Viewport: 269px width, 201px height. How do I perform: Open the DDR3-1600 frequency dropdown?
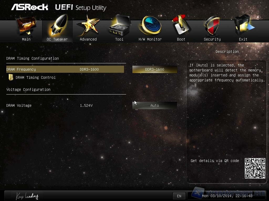[x=154, y=69]
